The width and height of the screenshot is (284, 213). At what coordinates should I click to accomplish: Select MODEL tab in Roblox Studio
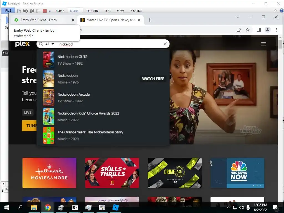pyautogui.click(x=75, y=11)
